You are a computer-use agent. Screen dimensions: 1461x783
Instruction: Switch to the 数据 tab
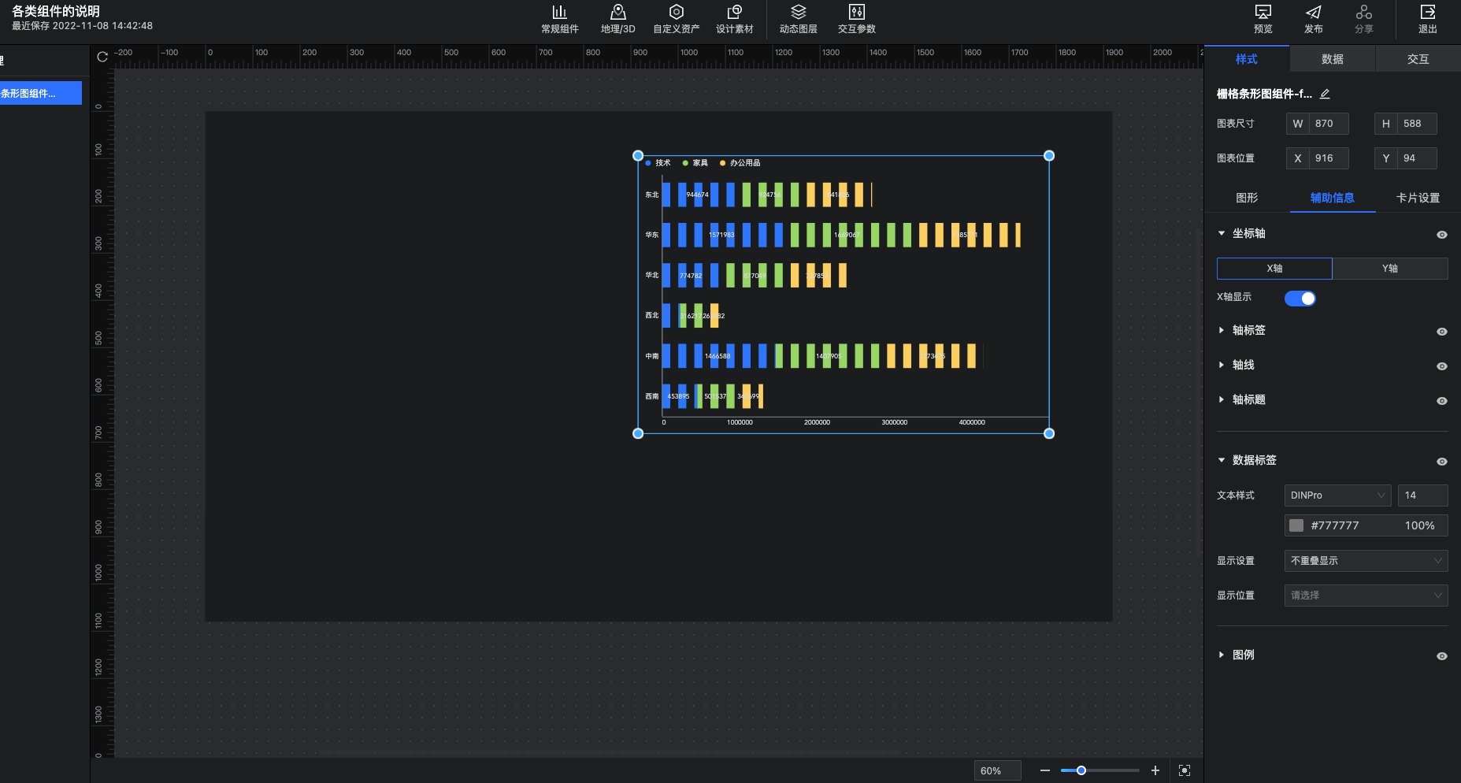pyautogui.click(x=1332, y=59)
